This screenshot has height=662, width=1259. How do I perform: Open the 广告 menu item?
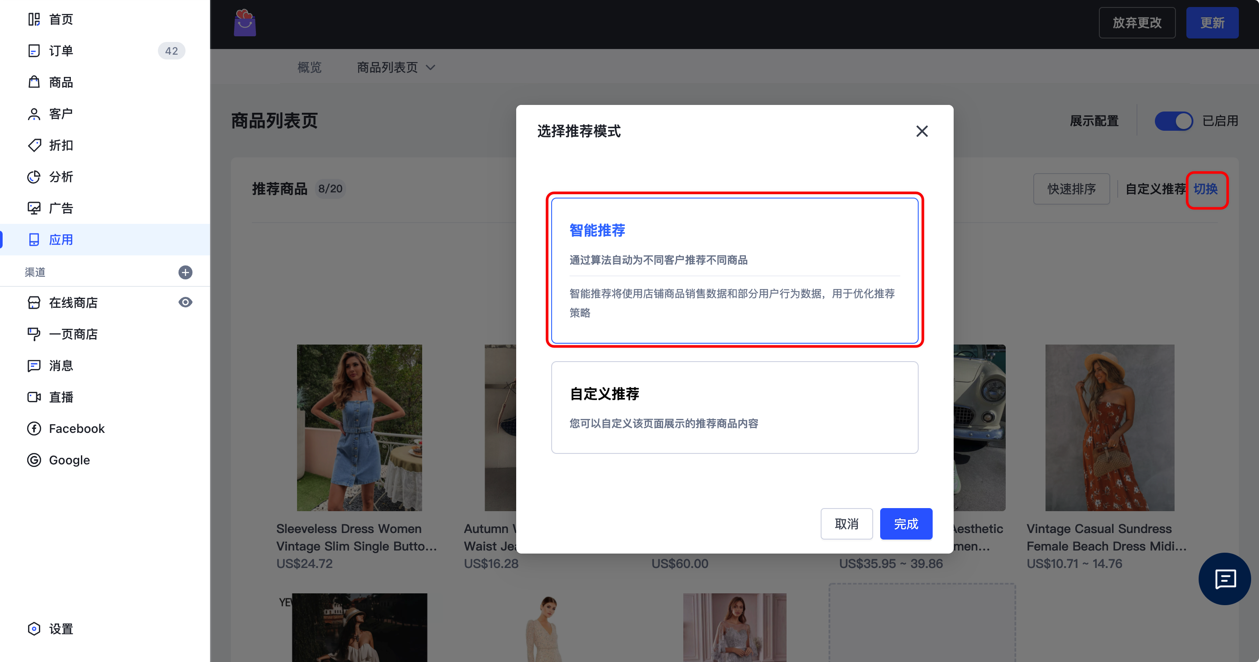[61, 208]
